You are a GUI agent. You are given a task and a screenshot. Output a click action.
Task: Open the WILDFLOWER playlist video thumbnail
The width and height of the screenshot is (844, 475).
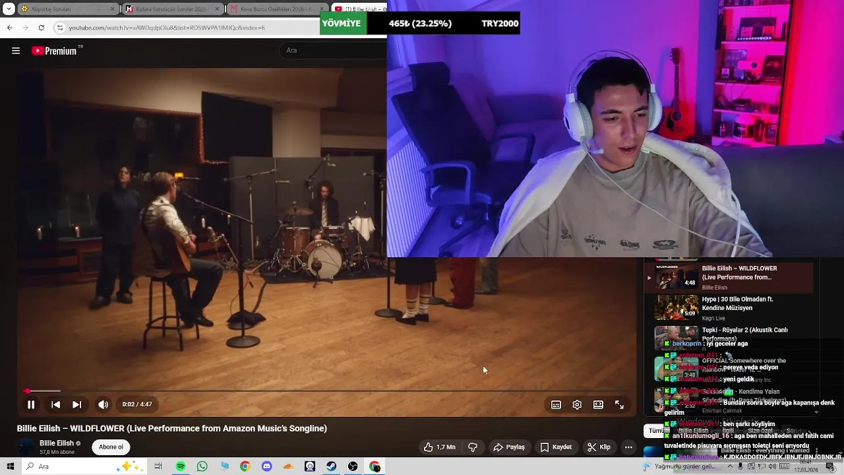point(676,277)
